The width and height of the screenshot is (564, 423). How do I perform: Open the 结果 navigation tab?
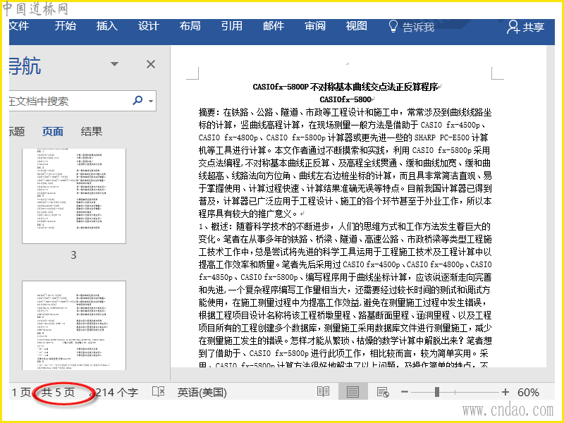pos(92,132)
